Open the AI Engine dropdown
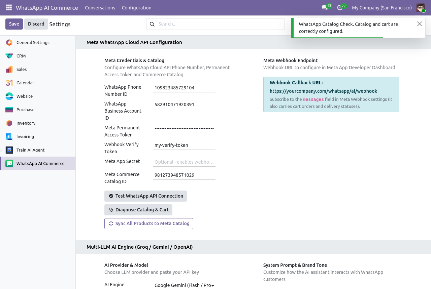This screenshot has width=431, height=289. [184, 285]
